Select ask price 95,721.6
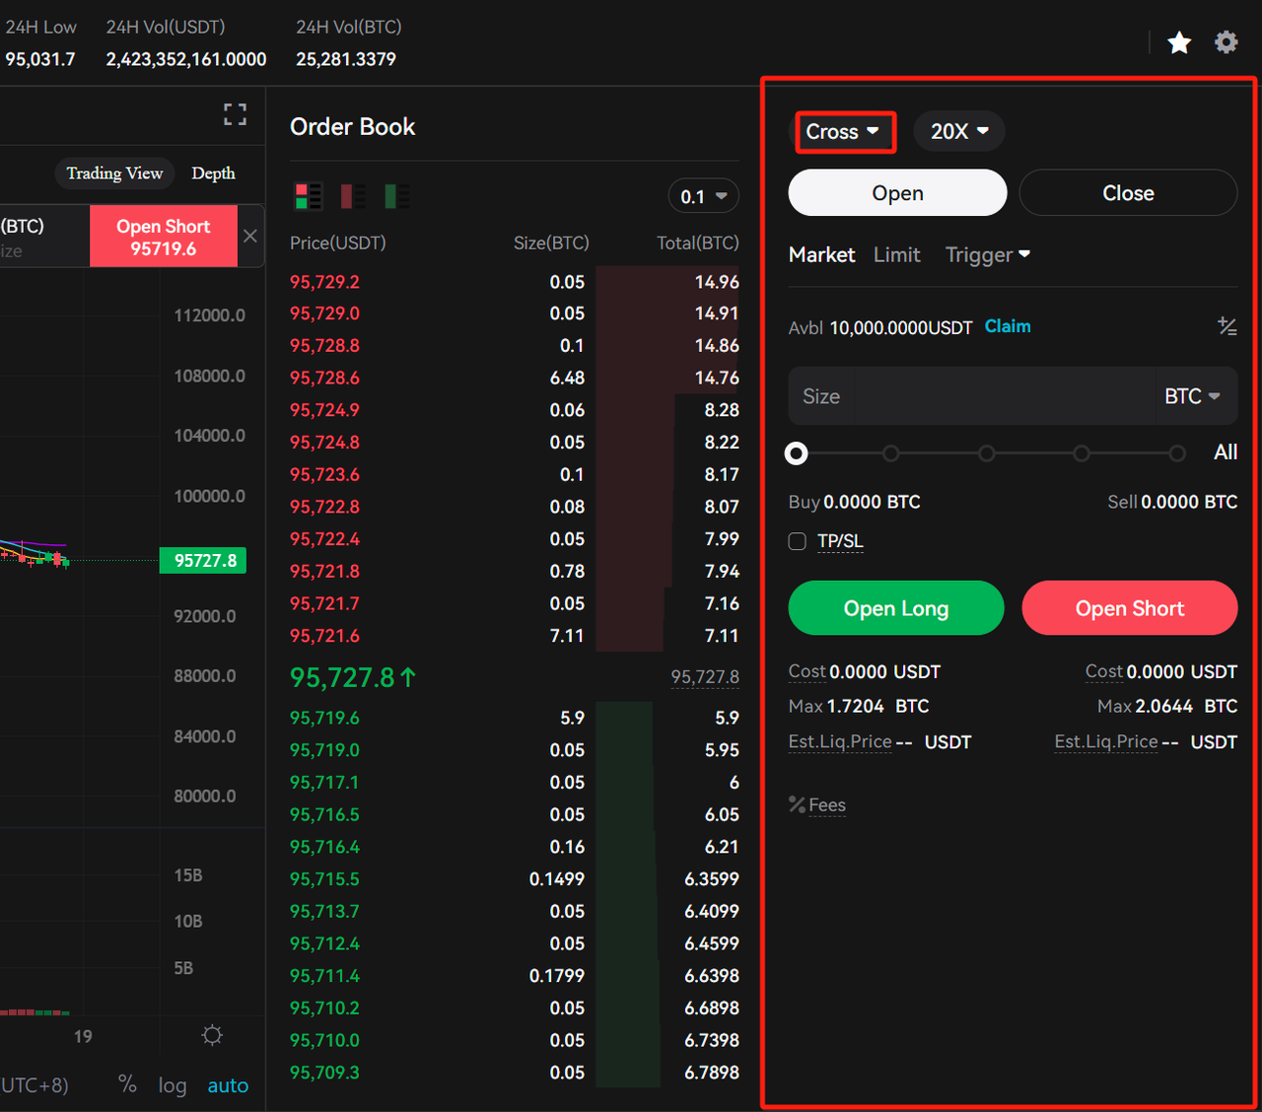This screenshot has height=1112, width=1262. coord(324,636)
